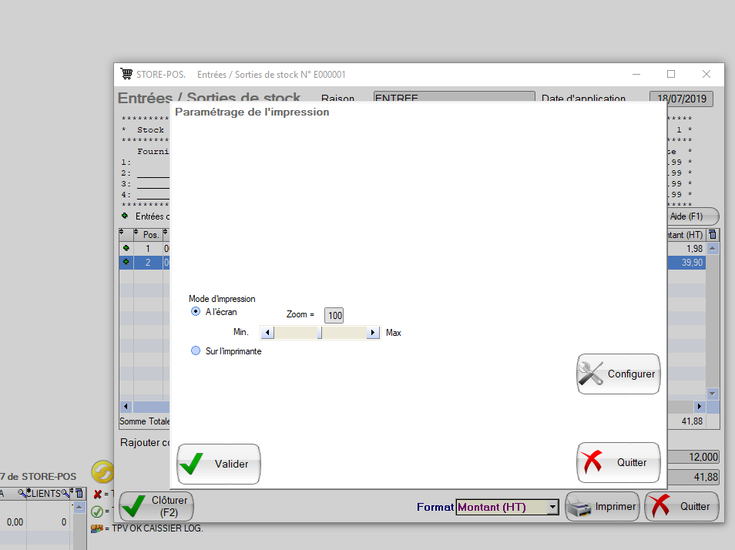Select the 'A l'écran' print mode

196,312
